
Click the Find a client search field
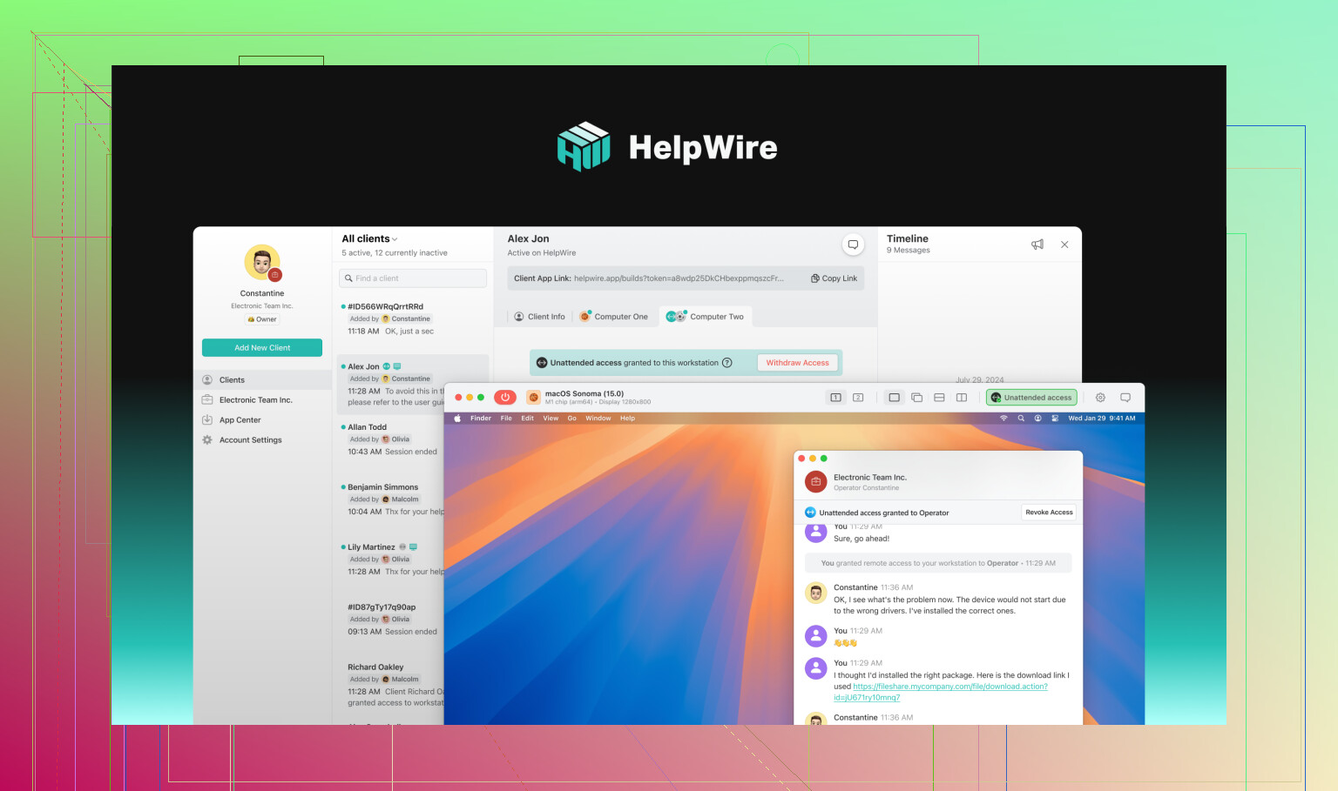tap(413, 278)
